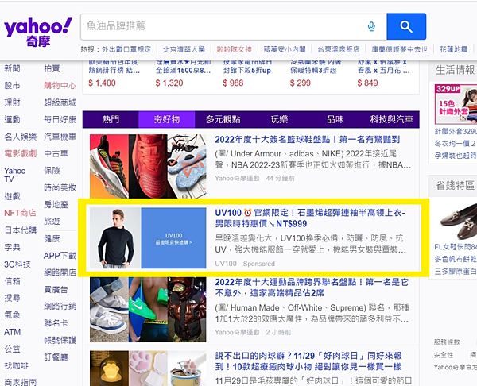The height and width of the screenshot is (386, 477).
Task: Open 信箱 in the sidebar
Action: (12, 281)
